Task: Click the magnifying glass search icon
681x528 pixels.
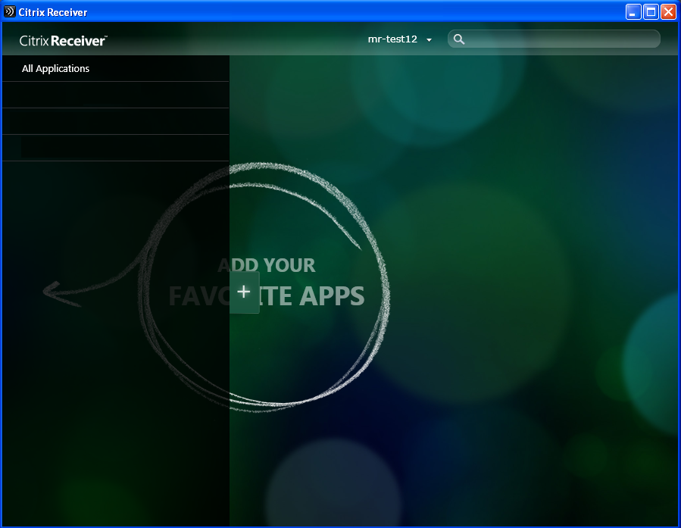Action: click(458, 39)
